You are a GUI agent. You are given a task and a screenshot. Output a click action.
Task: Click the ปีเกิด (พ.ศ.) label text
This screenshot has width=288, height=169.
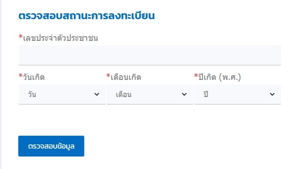pyautogui.click(x=220, y=77)
